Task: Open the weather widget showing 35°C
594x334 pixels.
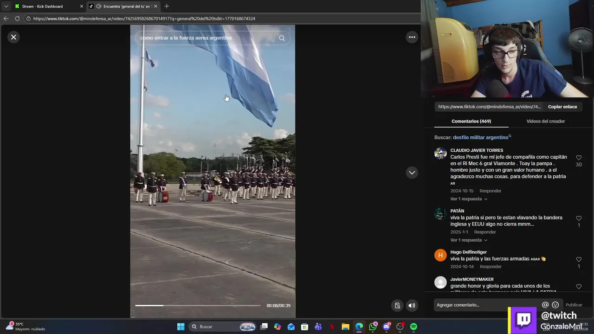Action: tap(26, 327)
